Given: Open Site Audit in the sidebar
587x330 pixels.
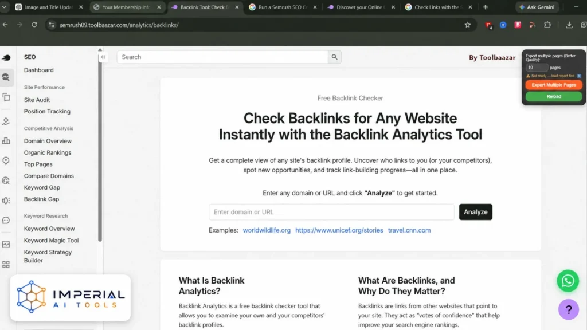Looking at the screenshot, I should pos(37,100).
